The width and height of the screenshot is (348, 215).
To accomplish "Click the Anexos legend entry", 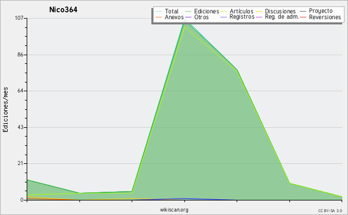I will (174, 17).
